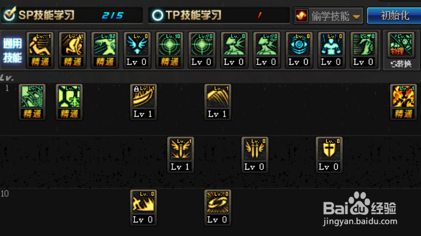Toggle the 物理 conversion skill icon
Screen dimensions: 421x236
[401, 45]
